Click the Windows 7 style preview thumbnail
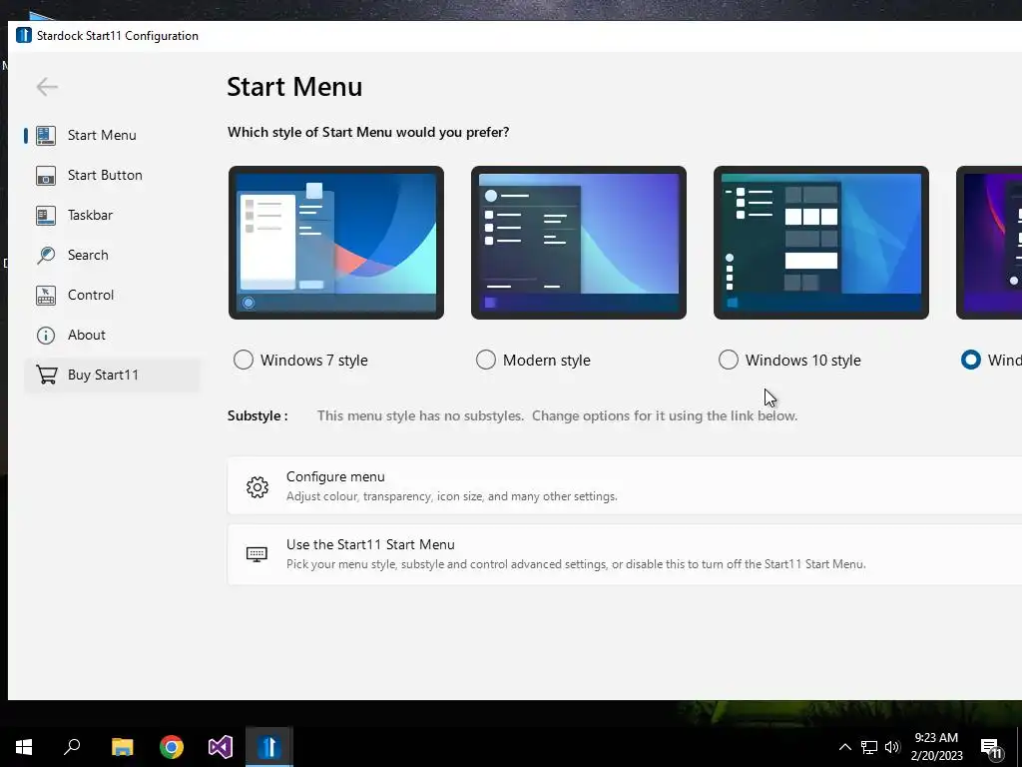The image size is (1022, 767). coord(336,243)
